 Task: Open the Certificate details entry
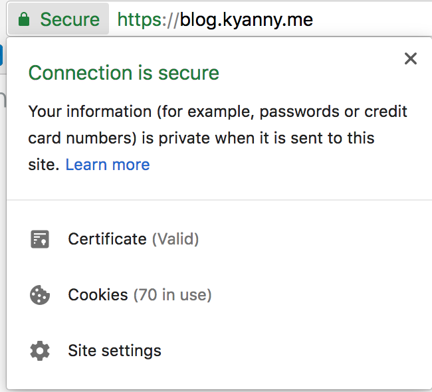click(x=134, y=239)
